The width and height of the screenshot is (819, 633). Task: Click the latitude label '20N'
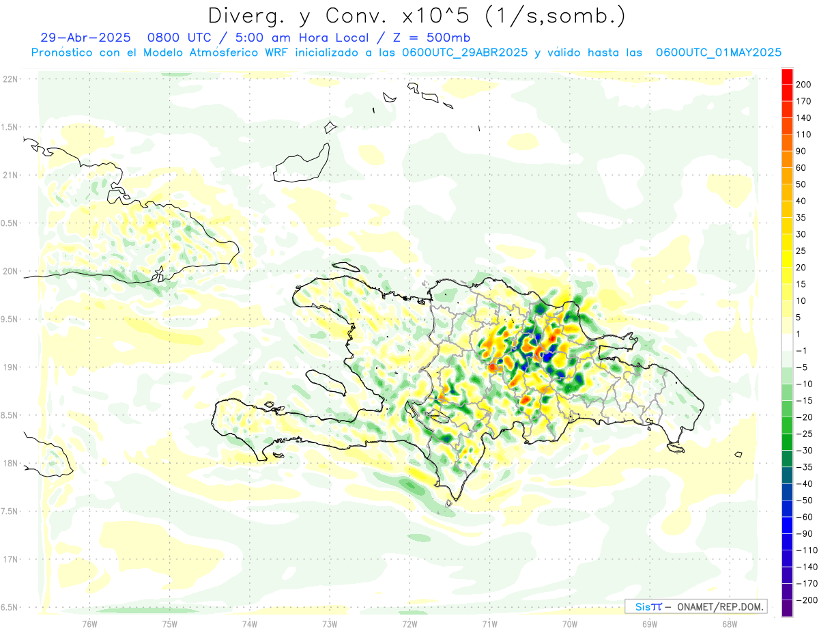10,271
